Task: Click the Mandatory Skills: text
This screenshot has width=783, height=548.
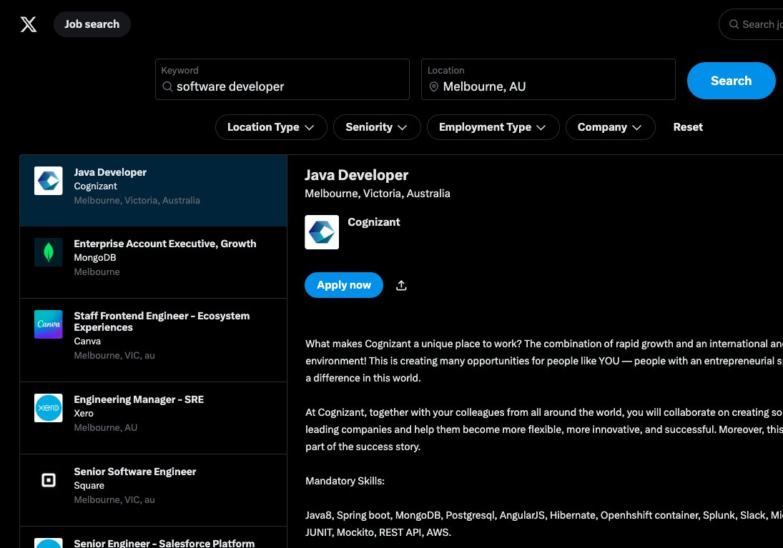Action: click(345, 481)
